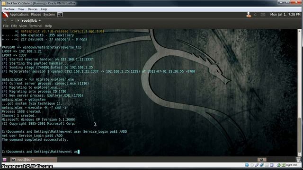Click the workspace switcher in bottom panel
This screenshot has width=303, height=170.
coord(262,160)
